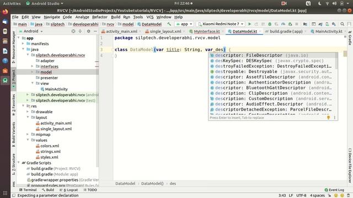Open the TODO tool window
Image resolution: width=353 pixels, height=198 pixels.
pyautogui.click(x=90, y=190)
